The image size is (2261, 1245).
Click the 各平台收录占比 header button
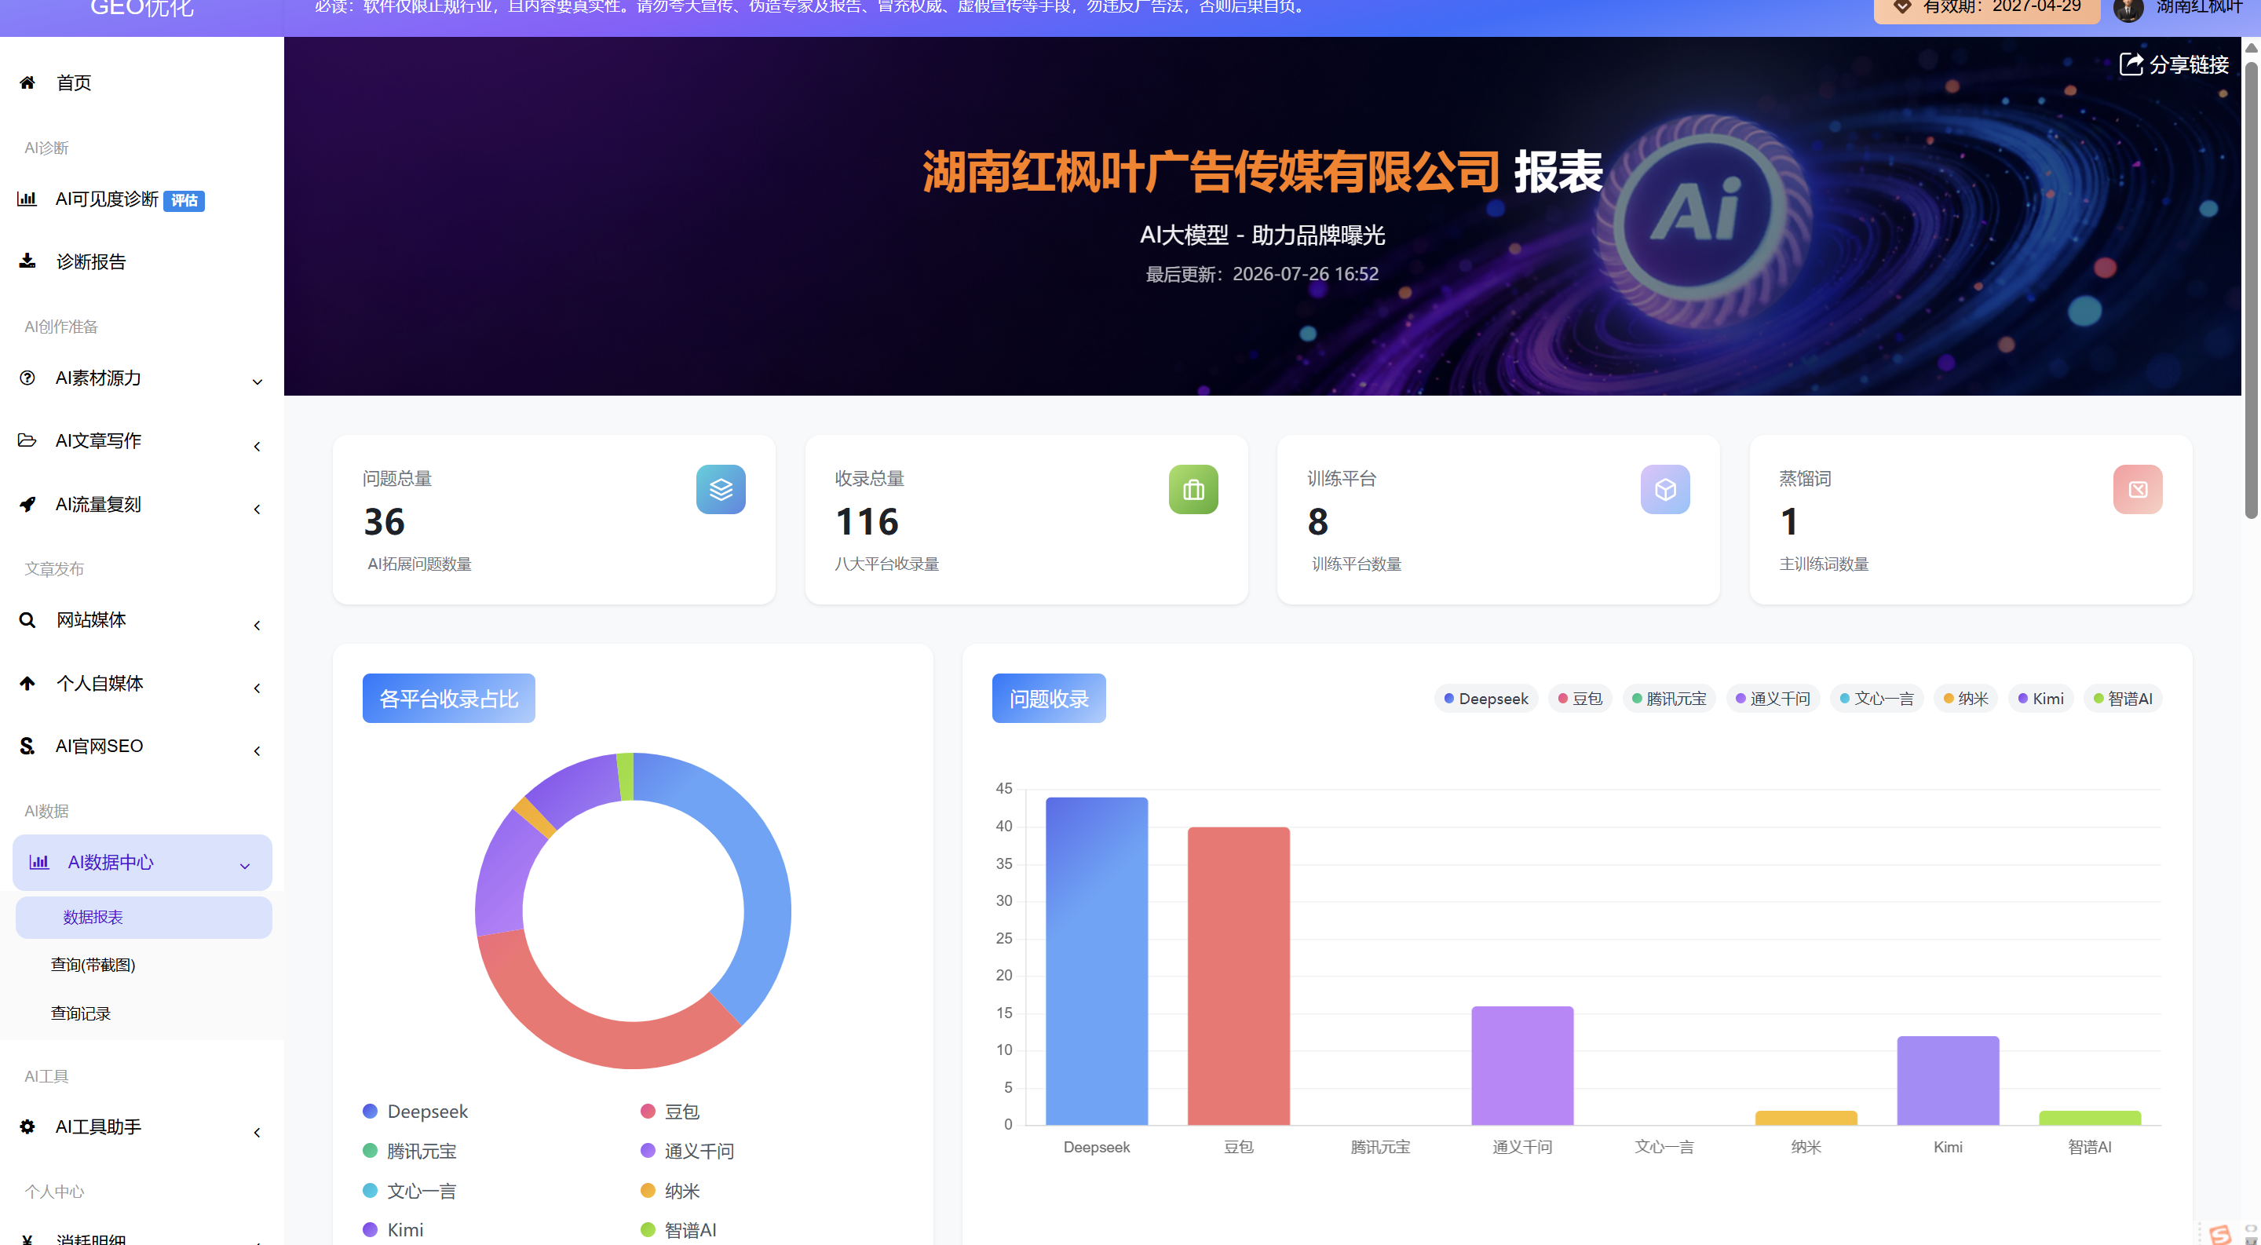click(448, 699)
